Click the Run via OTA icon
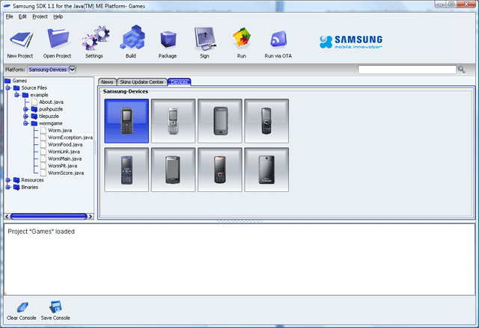The image size is (479, 328). (x=278, y=39)
